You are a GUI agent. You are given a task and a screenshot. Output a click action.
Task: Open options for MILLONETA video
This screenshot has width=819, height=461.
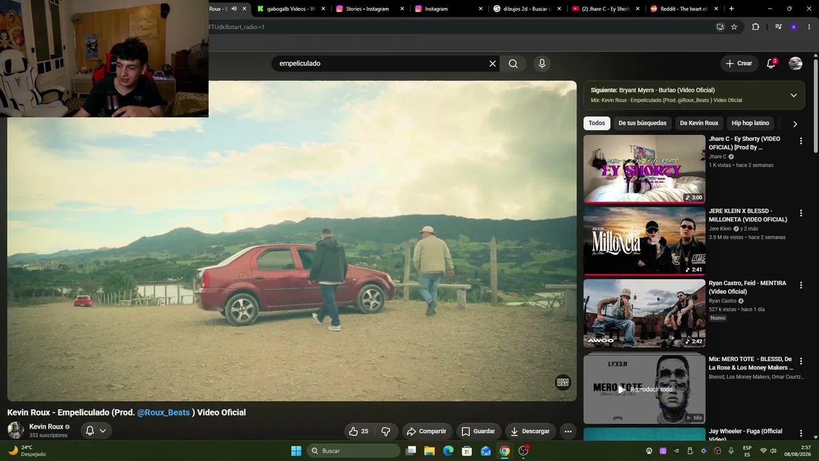pos(800,213)
